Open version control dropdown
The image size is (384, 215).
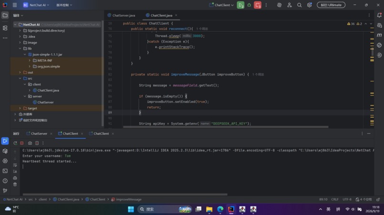click(x=64, y=5)
